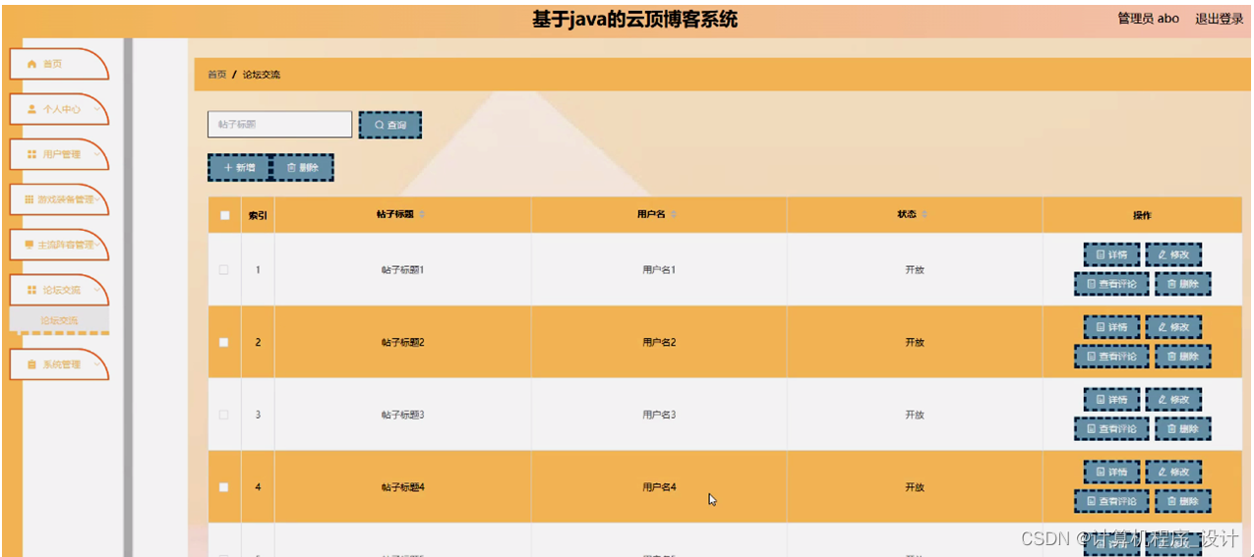This screenshot has width=1254, height=557.
Task: Click 修改 for 帖子标题3
Action: [1173, 400]
